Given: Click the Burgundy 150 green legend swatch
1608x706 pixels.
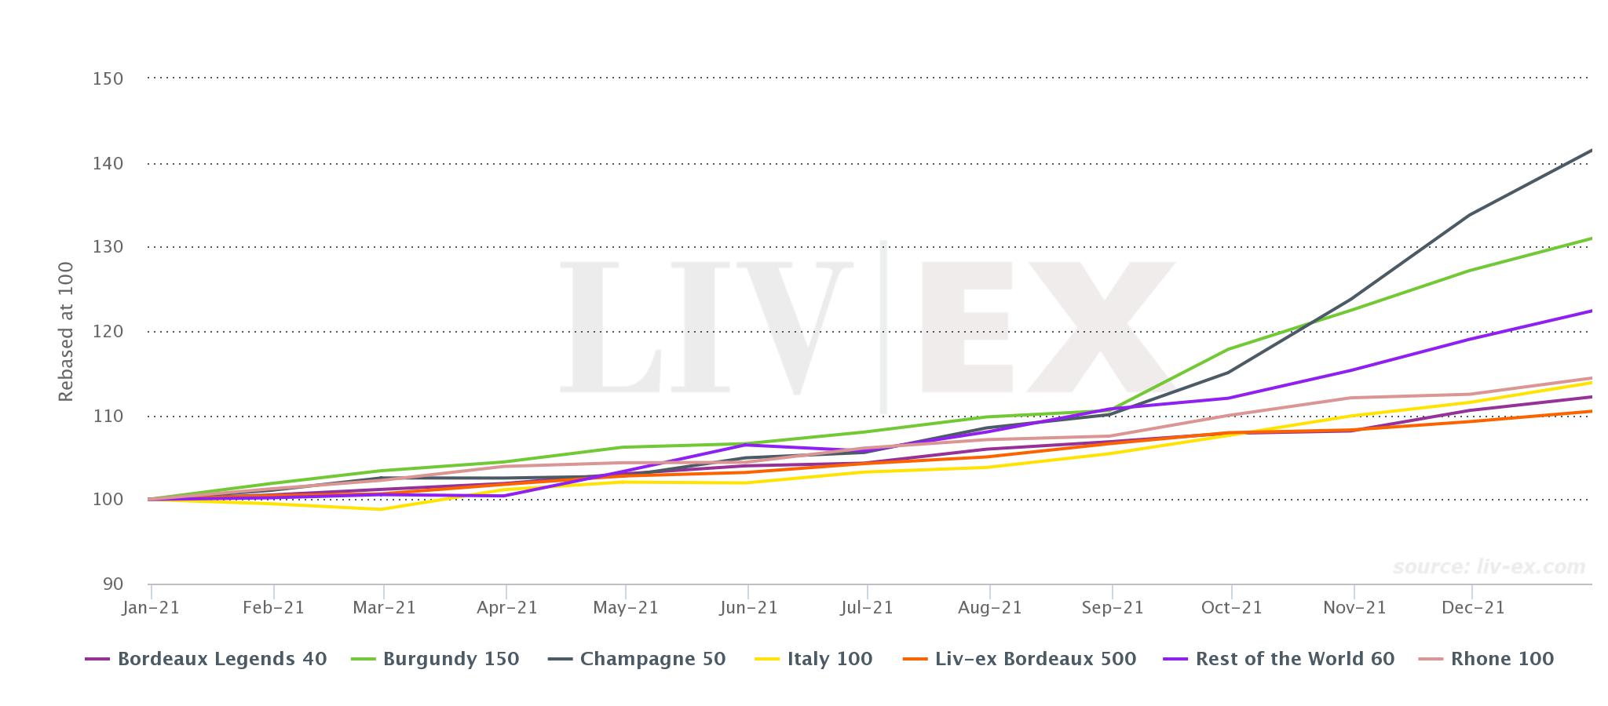Looking at the screenshot, I should (x=362, y=659).
